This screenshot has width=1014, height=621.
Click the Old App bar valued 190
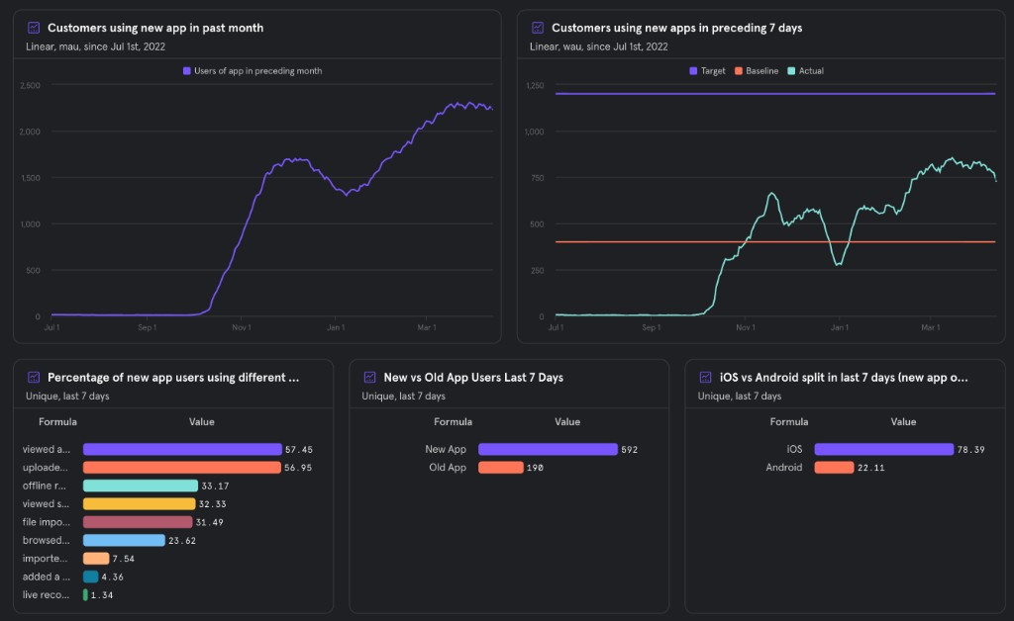coord(500,468)
